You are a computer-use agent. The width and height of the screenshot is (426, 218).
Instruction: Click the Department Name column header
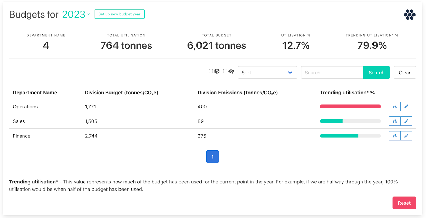[35, 93]
